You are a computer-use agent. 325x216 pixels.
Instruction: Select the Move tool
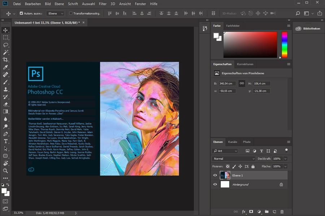click(5, 30)
